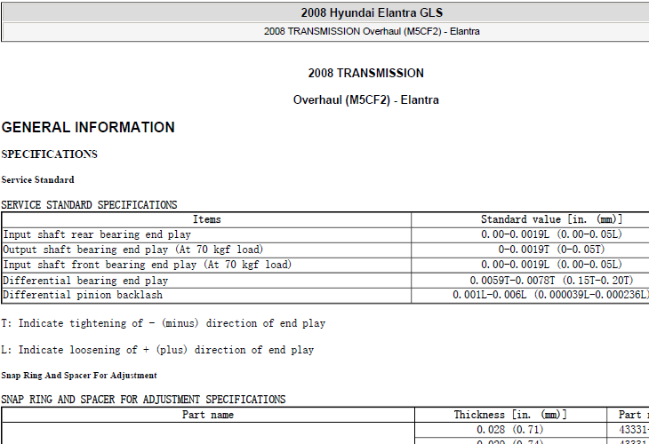Click the 'T: Indicate tightening' note line

click(x=163, y=323)
